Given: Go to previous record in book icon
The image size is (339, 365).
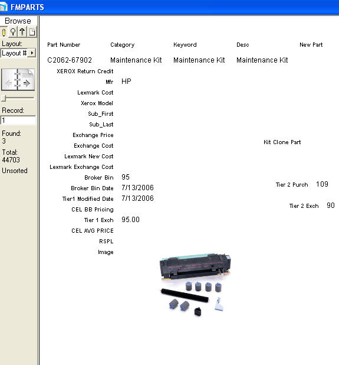Looking at the screenshot, I should tap(9, 83).
